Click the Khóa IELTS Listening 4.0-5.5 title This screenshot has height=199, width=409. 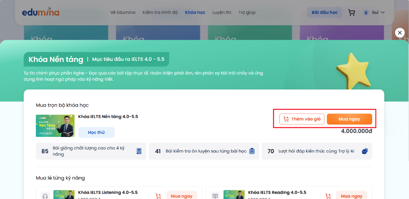108,193
